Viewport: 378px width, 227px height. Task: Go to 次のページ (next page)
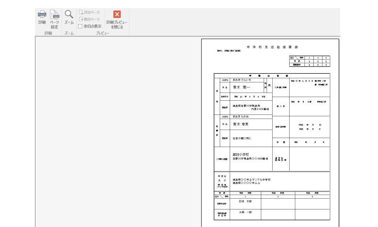point(89,11)
